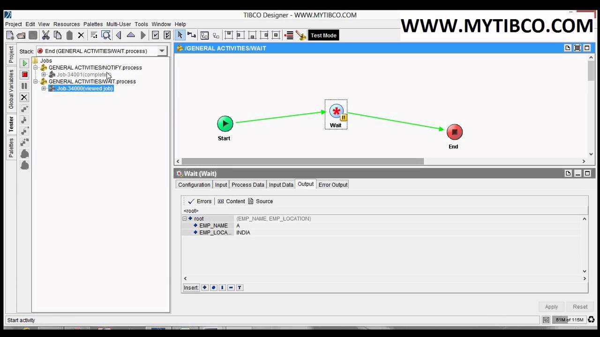Switch to the Input Data tab
The image size is (600, 337).
click(281, 185)
